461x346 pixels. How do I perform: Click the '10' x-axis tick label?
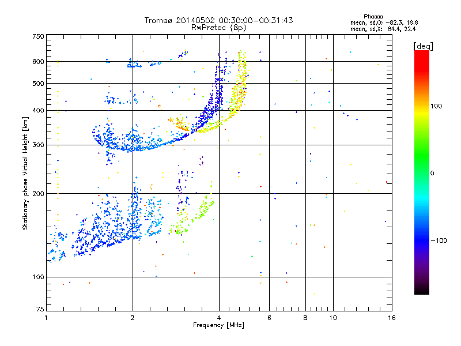[333, 318]
